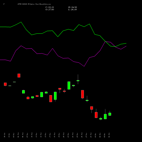The image size is (142, 142).
Task: Click the 03 Dec date label
Action: tap(105, 135)
